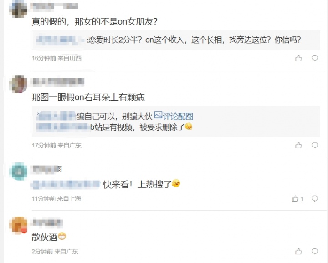Click the picture icon before 评论配图
Image resolution: width=328 pixels, height=263 pixels.
pyautogui.click(x=158, y=115)
